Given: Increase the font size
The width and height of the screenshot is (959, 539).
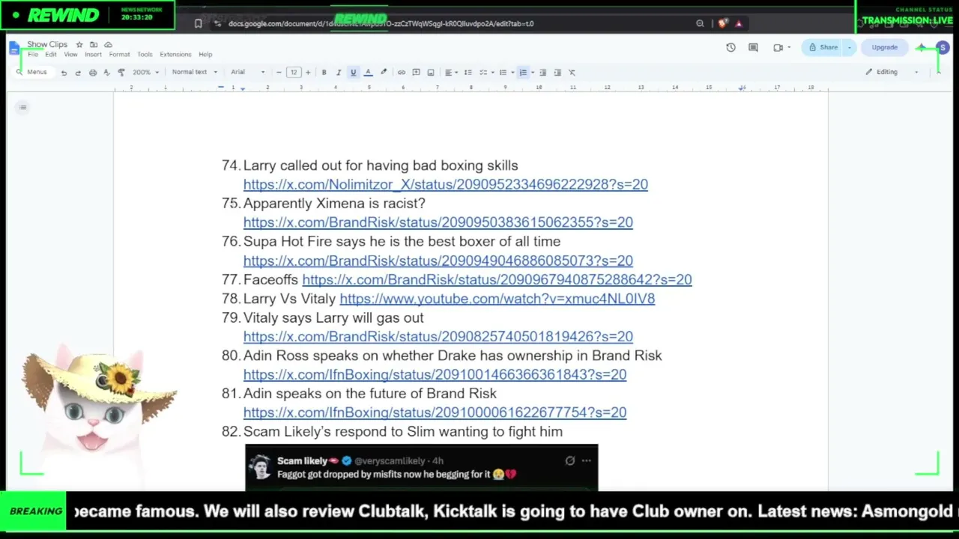Looking at the screenshot, I should [307, 73].
